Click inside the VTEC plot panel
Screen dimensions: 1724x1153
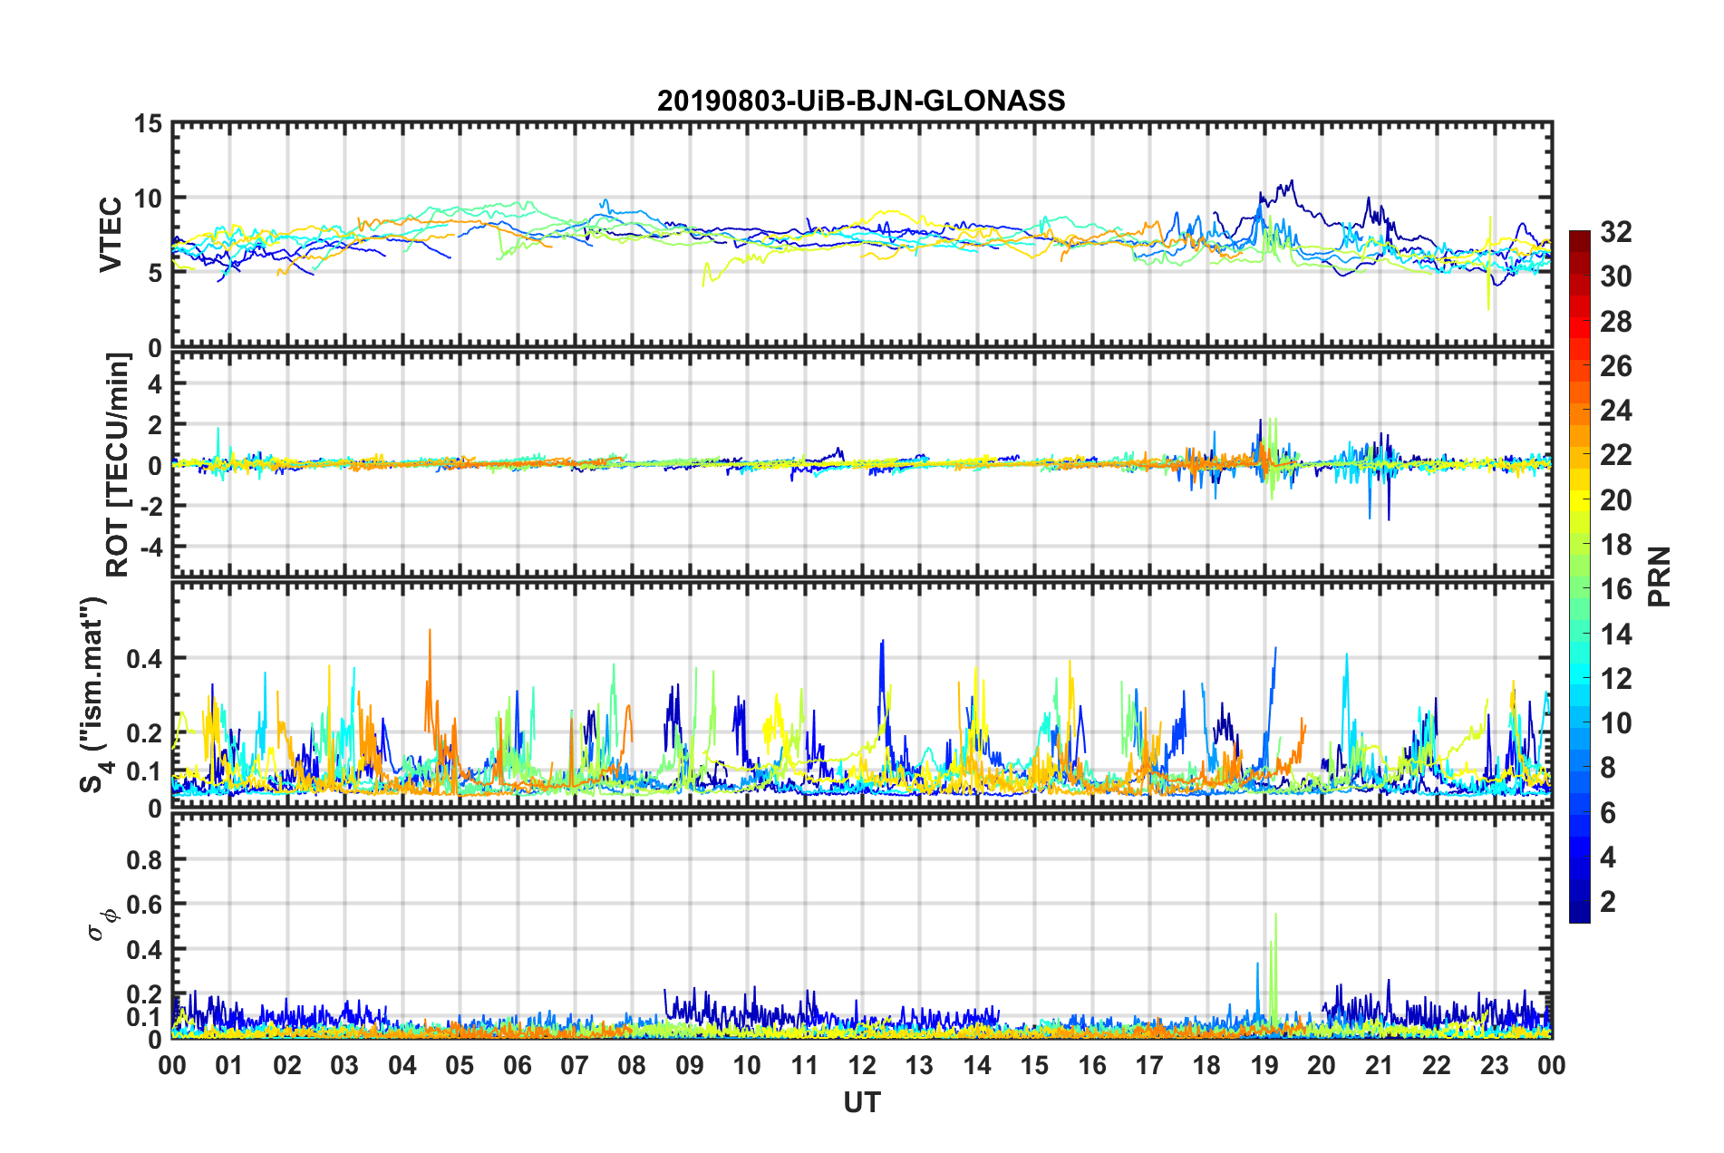862,235
